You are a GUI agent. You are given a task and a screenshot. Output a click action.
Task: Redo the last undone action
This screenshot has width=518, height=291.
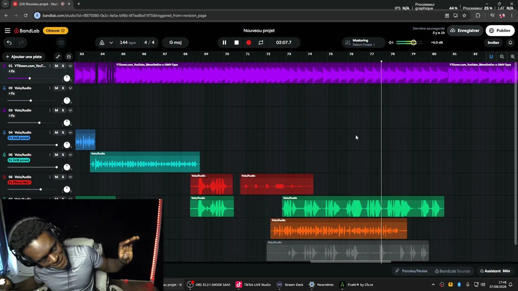[21, 42]
